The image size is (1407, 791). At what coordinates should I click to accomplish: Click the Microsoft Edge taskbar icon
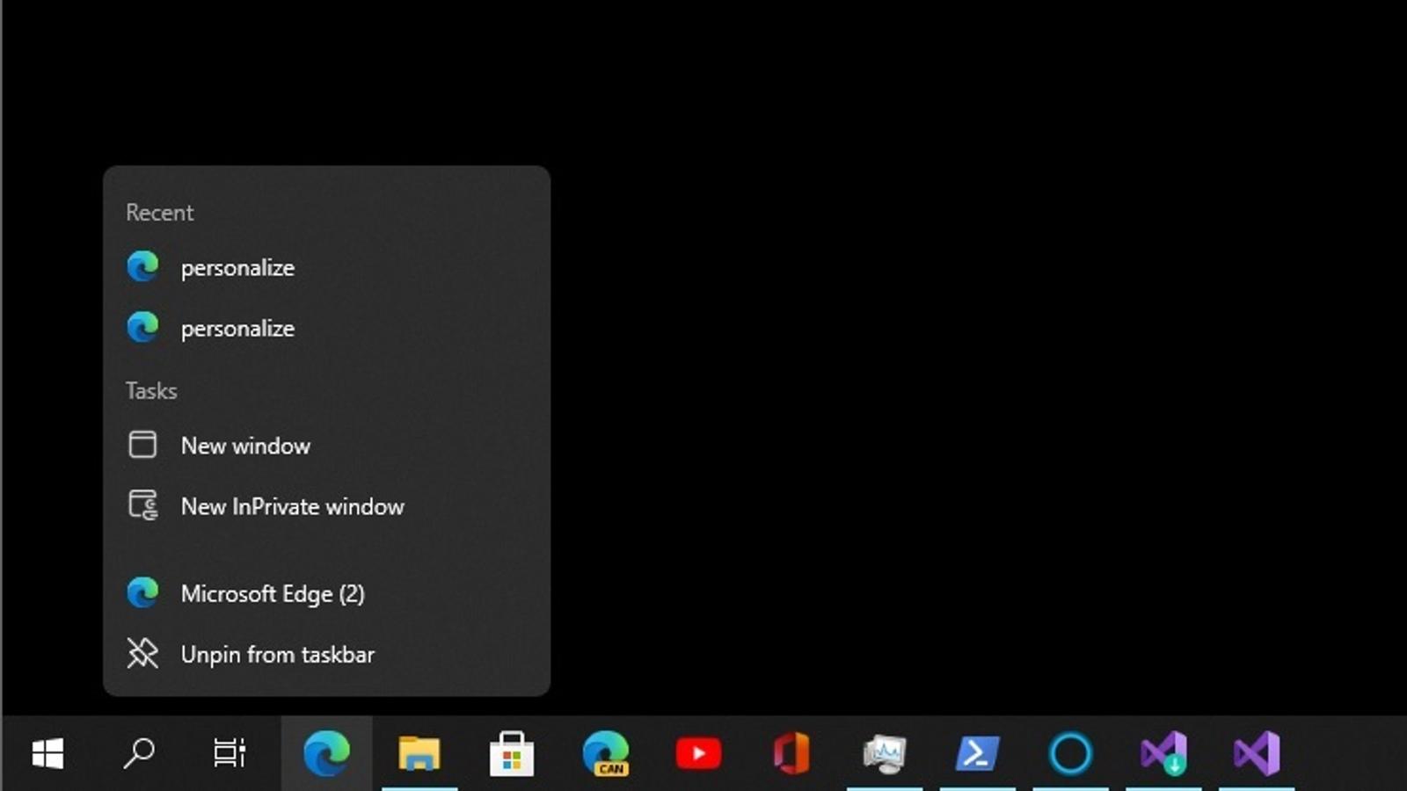click(x=326, y=753)
